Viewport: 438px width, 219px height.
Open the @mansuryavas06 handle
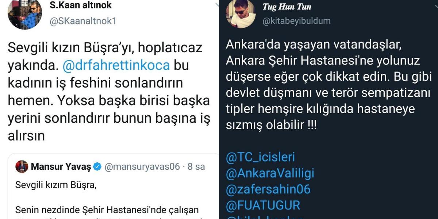click(x=142, y=167)
